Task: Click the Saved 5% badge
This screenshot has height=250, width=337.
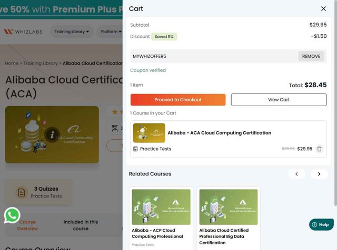Action: (164, 37)
